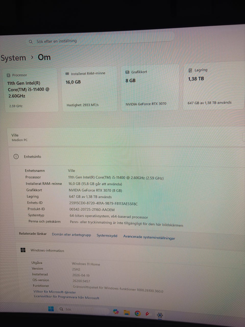Click the 'Medion PC' model text

click(20, 140)
